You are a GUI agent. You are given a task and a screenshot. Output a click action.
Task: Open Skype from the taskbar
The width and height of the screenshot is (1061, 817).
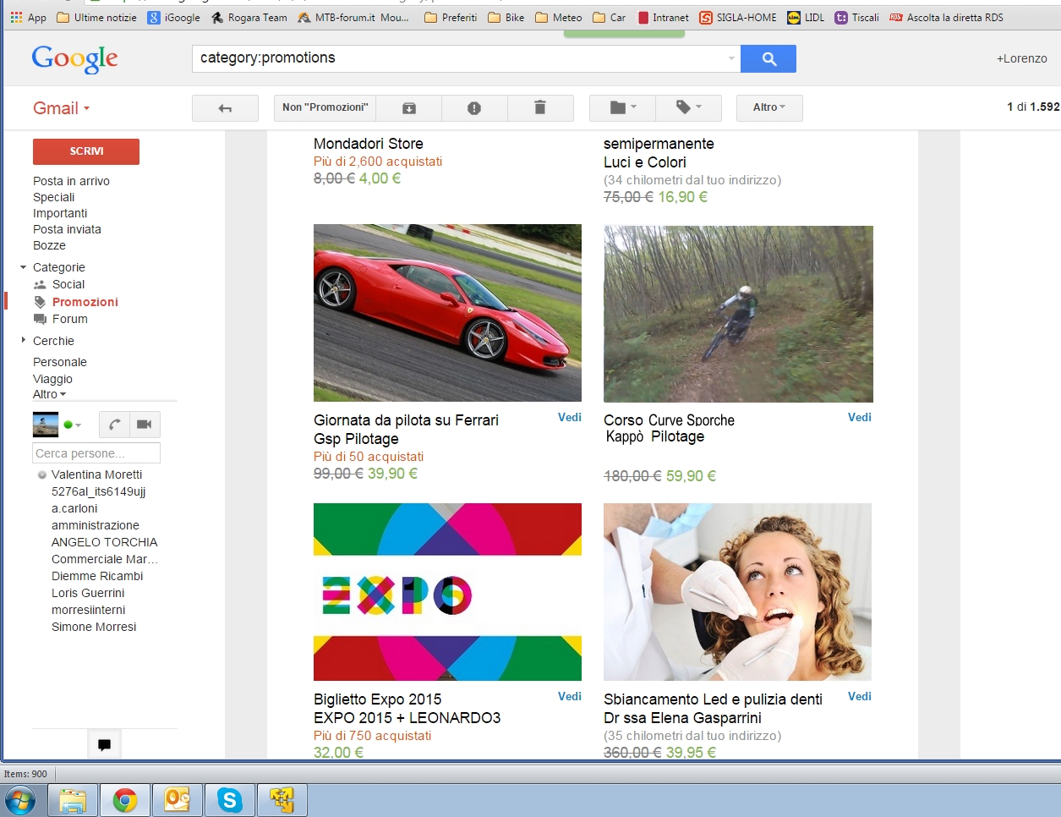tap(230, 800)
